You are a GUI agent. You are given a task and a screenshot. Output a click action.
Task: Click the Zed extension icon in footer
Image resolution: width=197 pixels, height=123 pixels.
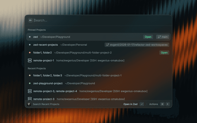click(x=29, y=104)
